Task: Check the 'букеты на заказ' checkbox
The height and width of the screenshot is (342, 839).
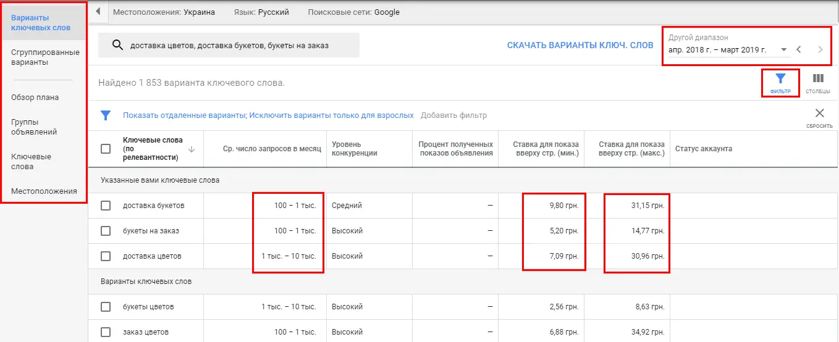Action: tap(106, 231)
